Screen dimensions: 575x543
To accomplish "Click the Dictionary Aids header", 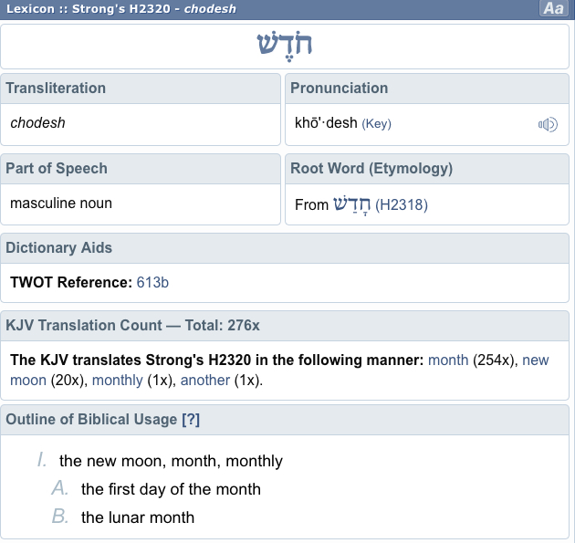I will tap(59, 248).
